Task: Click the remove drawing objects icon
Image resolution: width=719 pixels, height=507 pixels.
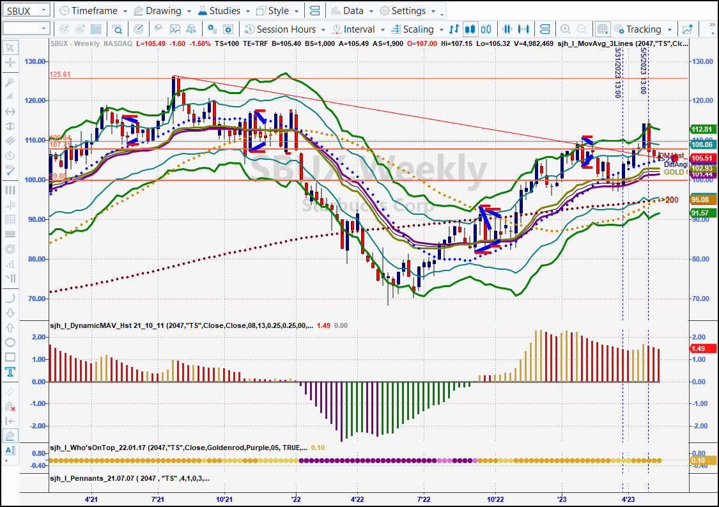Action: [10, 406]
